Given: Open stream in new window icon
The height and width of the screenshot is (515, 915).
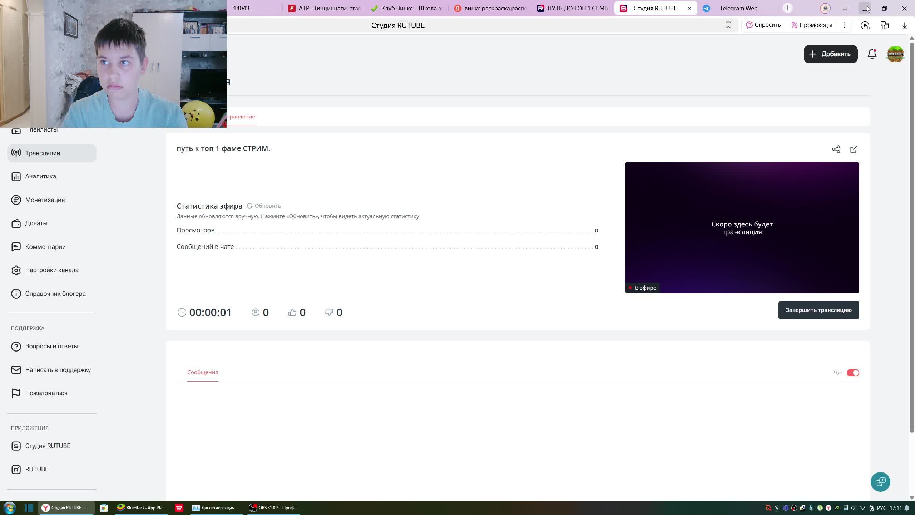Looking at the screenshot, I should 854,149.
